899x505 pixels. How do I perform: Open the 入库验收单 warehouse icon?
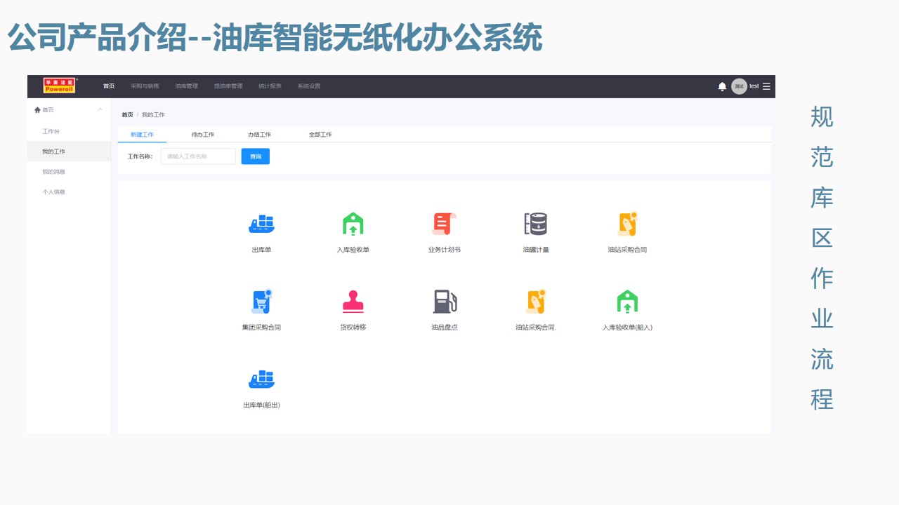pyautogui.click(x=353, y=224)
